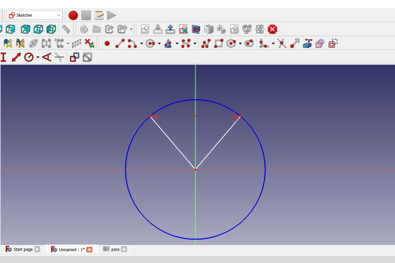The height and width of the screenshot is (263, 395).
Task: Switch to the Start page tab
Action: (21, 249)
